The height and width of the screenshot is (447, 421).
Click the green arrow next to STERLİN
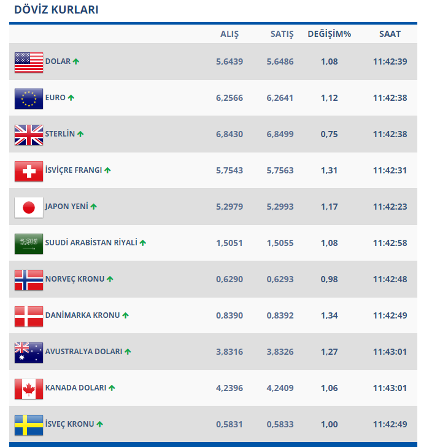coord(80,134)
